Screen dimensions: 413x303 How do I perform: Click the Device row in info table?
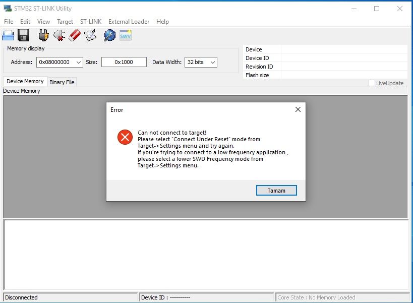[x=325, y=49]
